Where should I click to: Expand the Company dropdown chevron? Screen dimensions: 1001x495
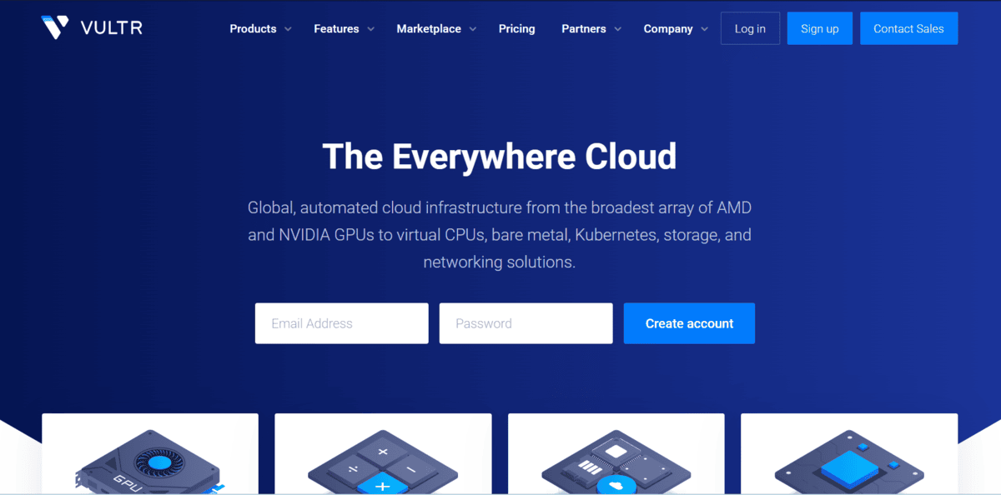[704, 29]
